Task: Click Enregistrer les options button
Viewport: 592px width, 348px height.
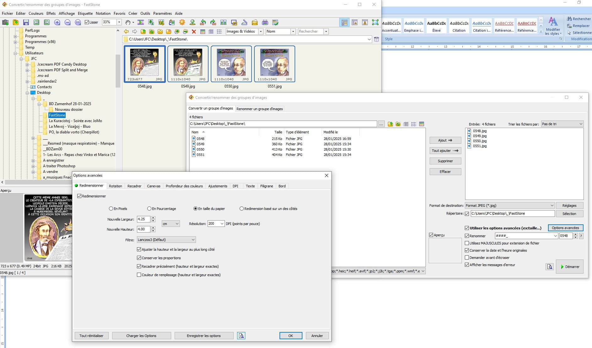Action: pyautogui.click(x=204, y=336)
